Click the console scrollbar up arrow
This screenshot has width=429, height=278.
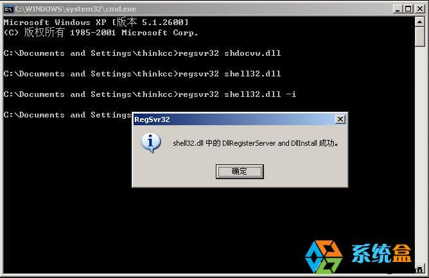coord(420,21)
